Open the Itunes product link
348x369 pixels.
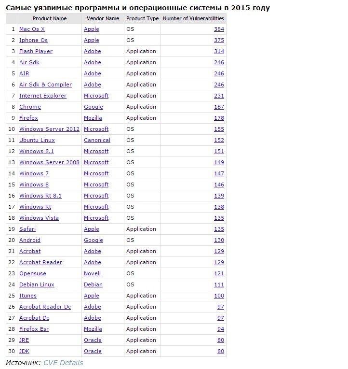27,296
